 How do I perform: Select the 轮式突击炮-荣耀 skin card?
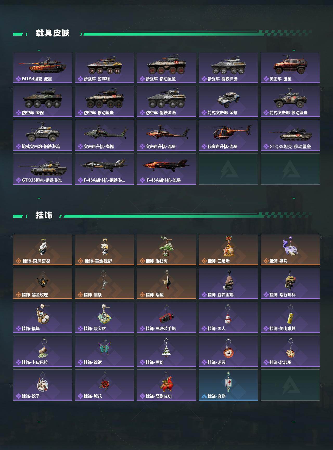(x=228, y=101)
